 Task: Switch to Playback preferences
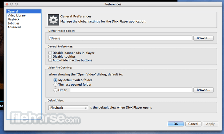click(x=13, y=19)
